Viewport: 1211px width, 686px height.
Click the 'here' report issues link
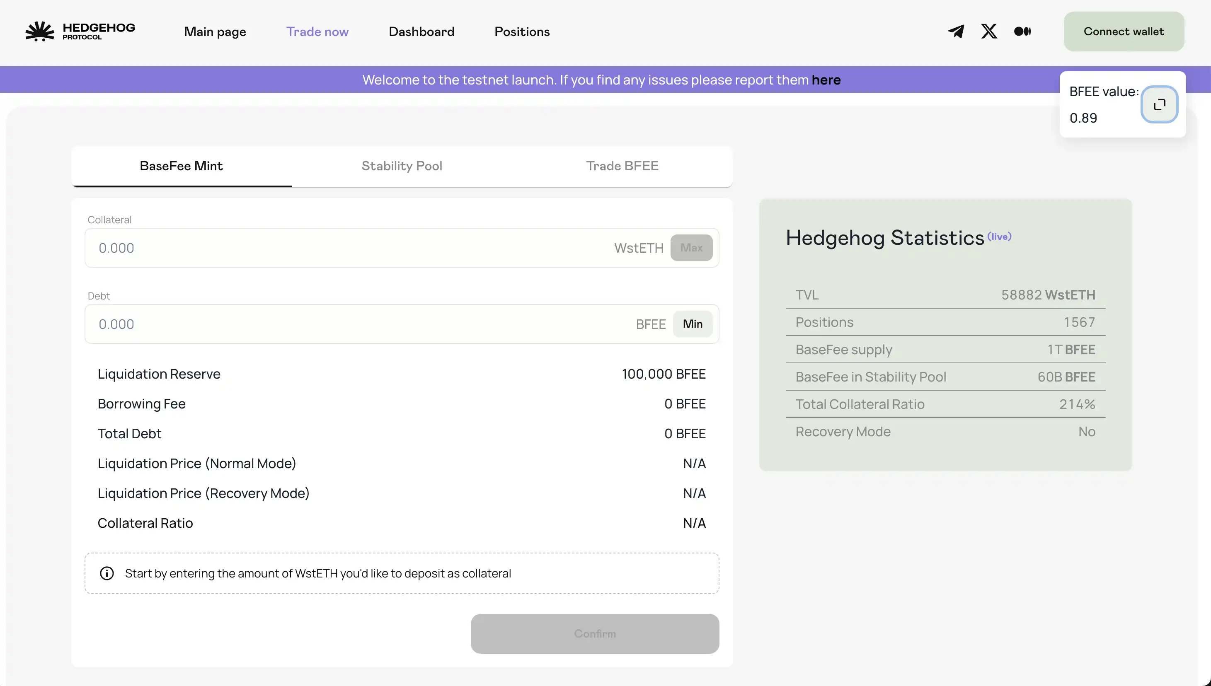pyautogui.click(x=826, y=80)
